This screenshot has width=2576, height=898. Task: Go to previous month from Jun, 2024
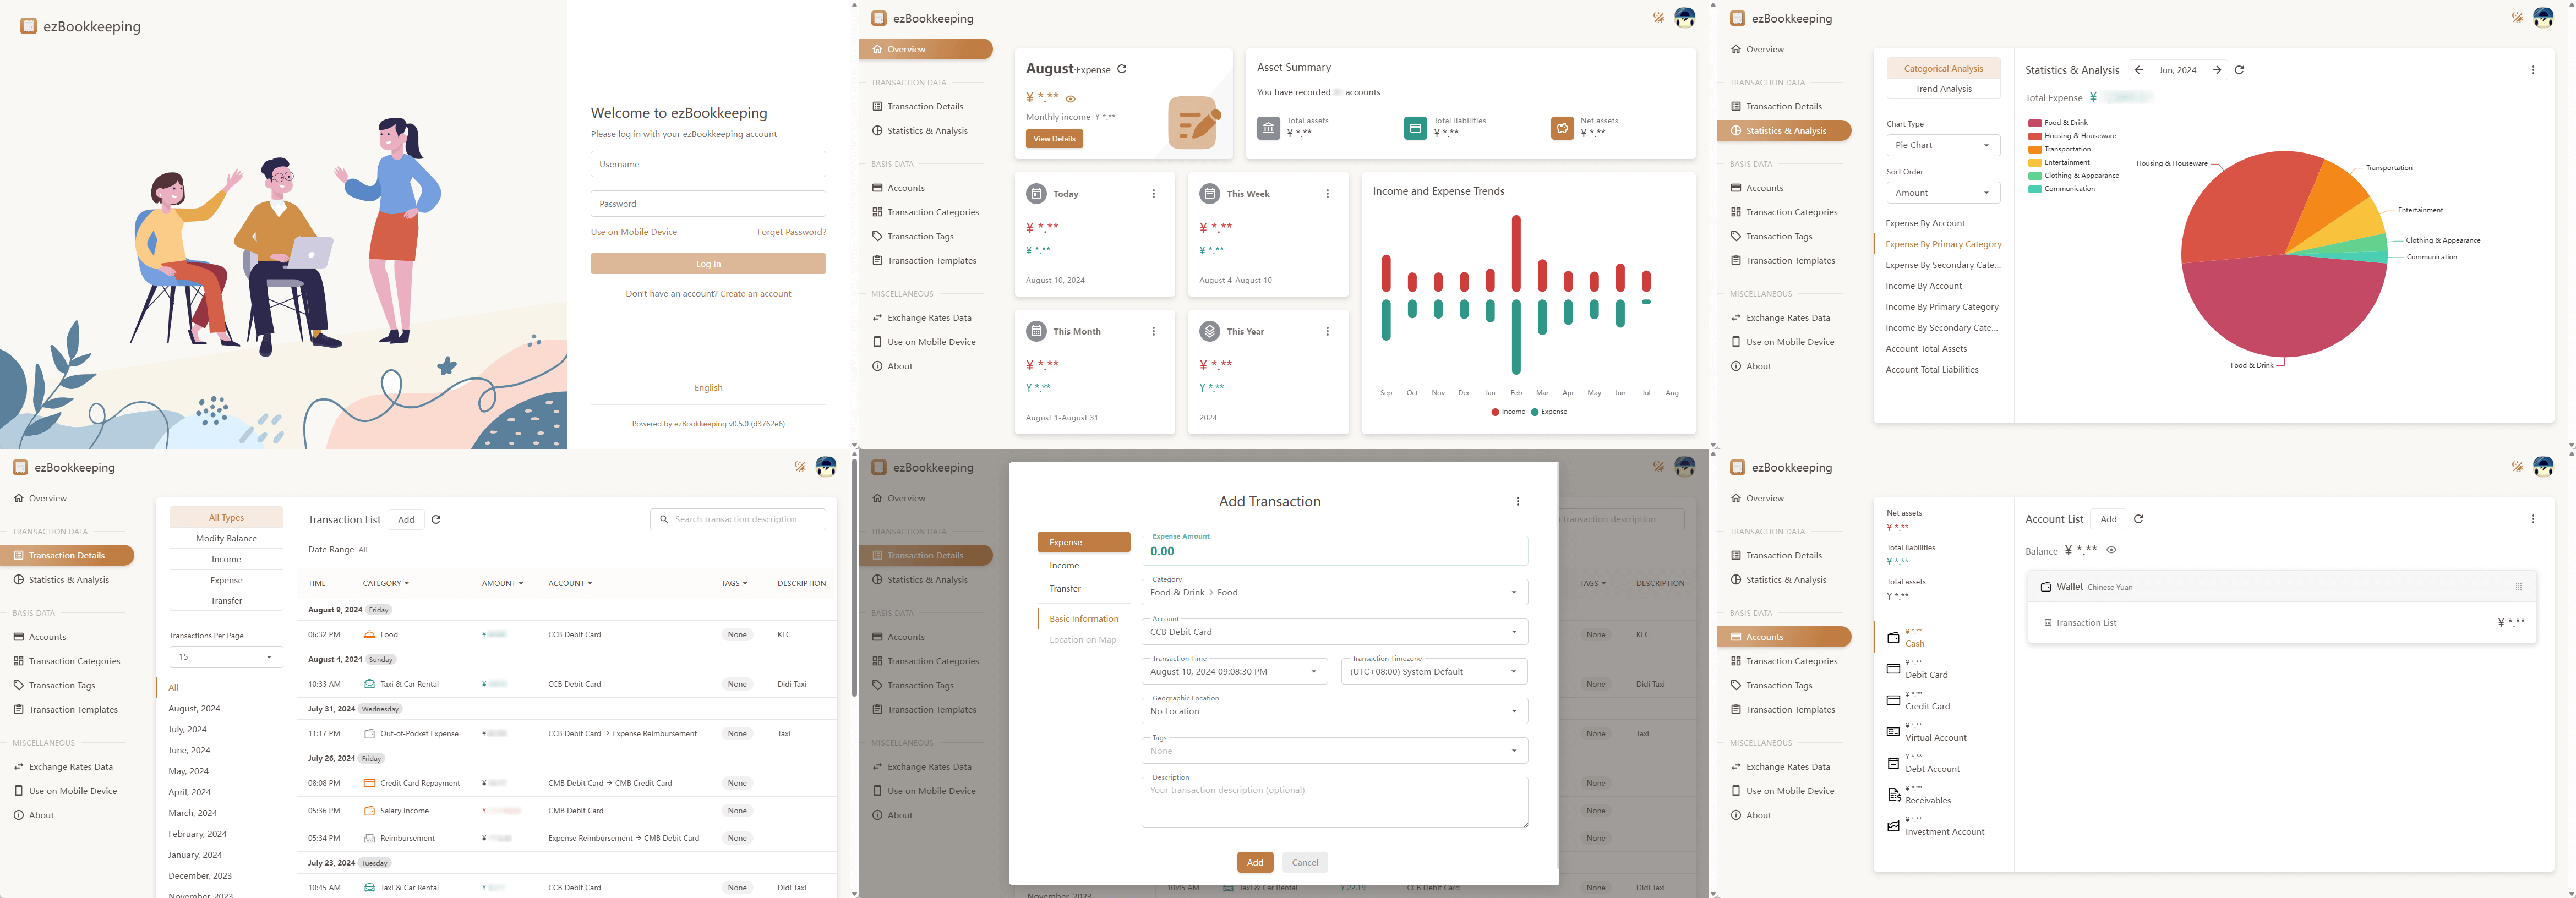pos(2138,70)
